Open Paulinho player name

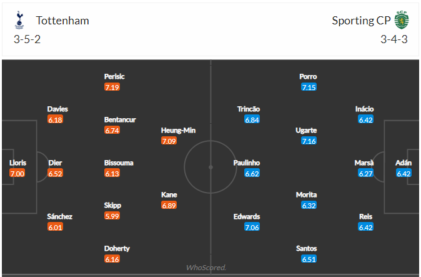(x=247, y=163)
